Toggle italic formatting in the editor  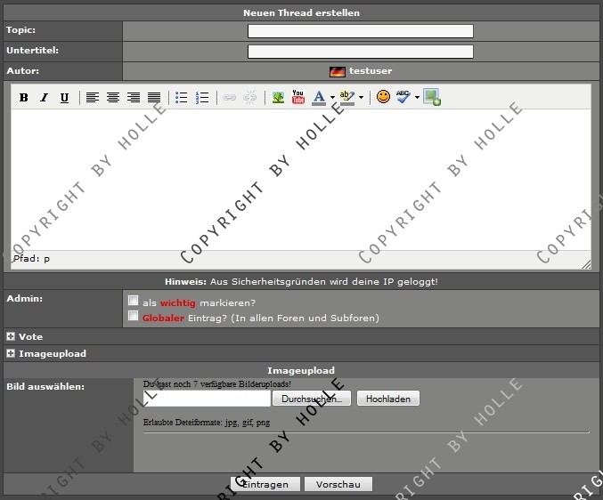45,98
